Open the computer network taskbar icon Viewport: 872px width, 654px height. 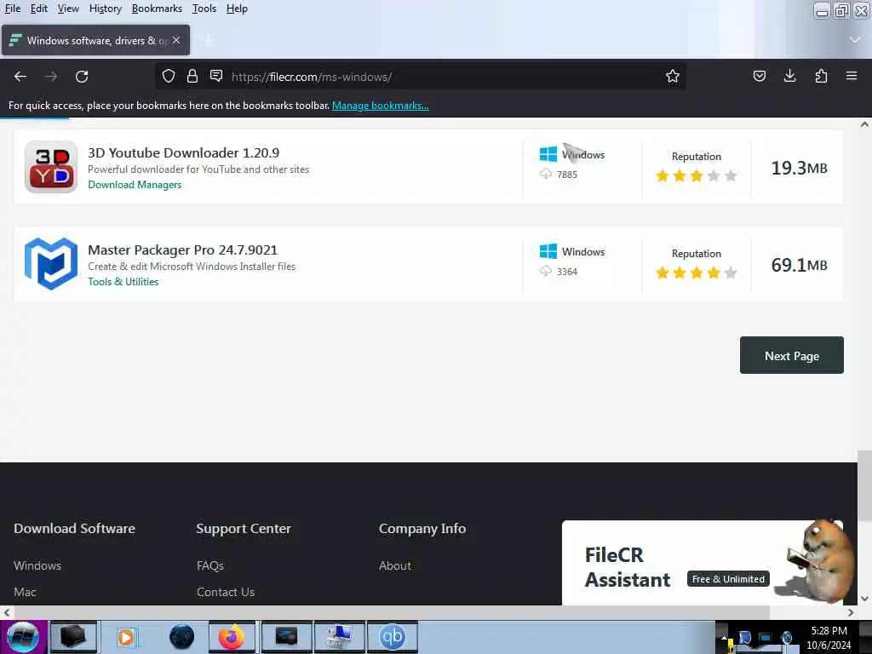(x=339, y=637)
